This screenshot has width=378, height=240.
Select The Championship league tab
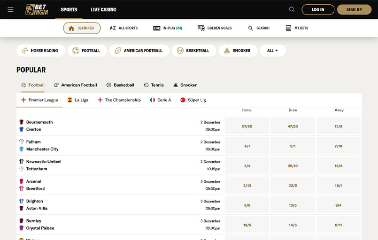tap(119, 100)
